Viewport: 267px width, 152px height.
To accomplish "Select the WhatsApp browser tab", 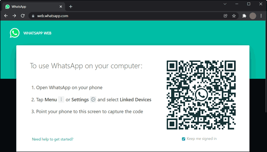I will [33, 6].
